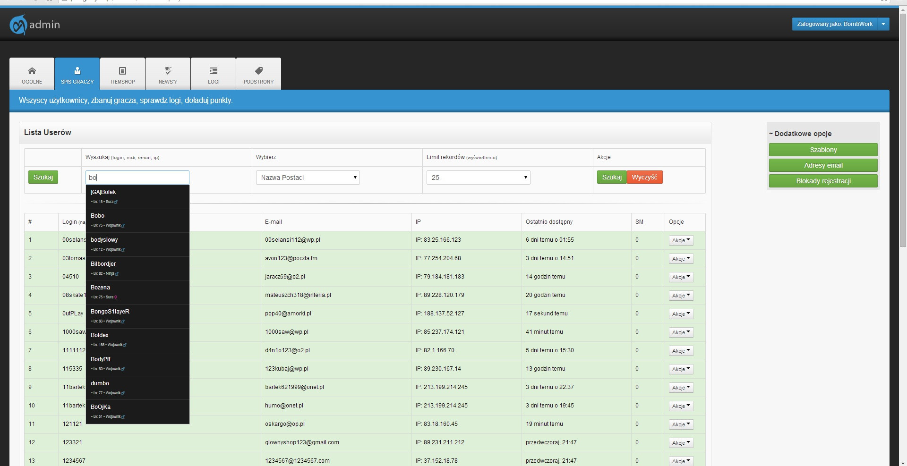Open Adresy email option

[x=823, y=165]
